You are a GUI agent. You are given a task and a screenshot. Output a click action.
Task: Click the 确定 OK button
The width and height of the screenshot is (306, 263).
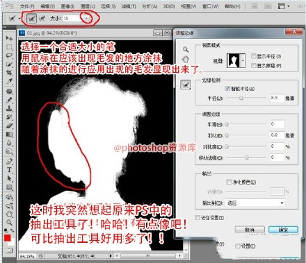click(x=283, y=230)
